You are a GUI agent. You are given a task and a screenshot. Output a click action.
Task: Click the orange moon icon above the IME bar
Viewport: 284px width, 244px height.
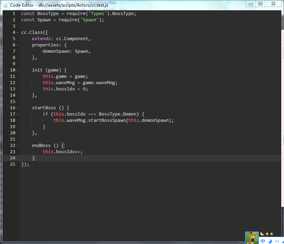coord(262,234)
